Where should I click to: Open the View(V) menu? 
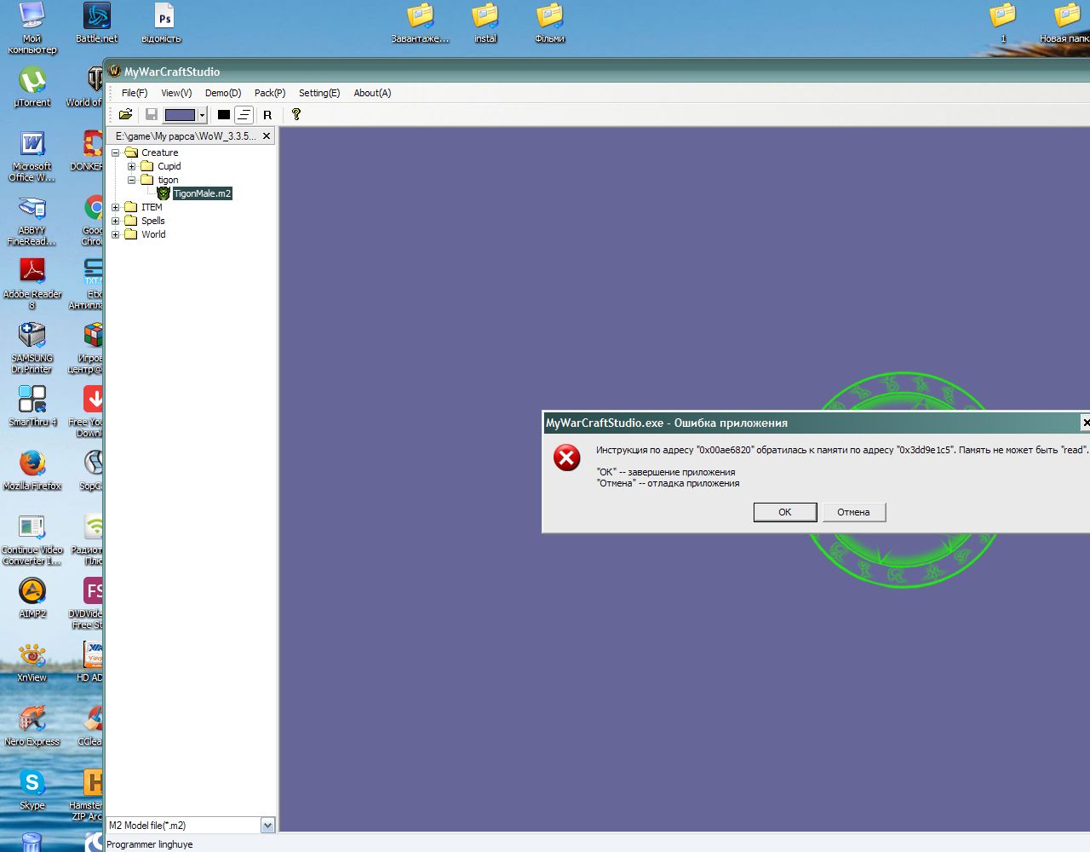tap(176, 93)
